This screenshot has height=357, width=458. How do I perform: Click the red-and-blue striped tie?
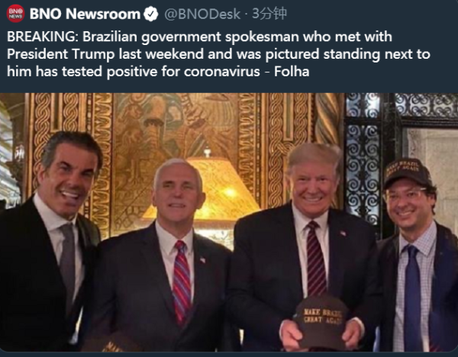click(182, 282)
